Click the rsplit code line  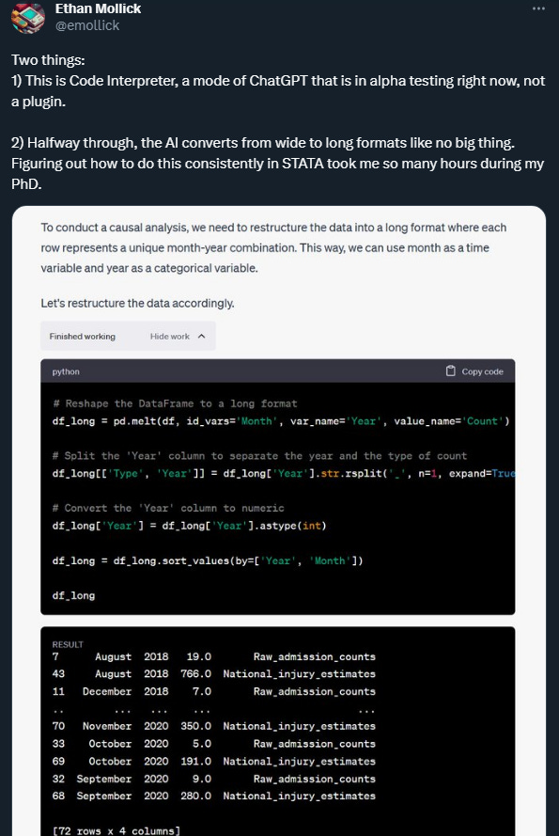284,473
